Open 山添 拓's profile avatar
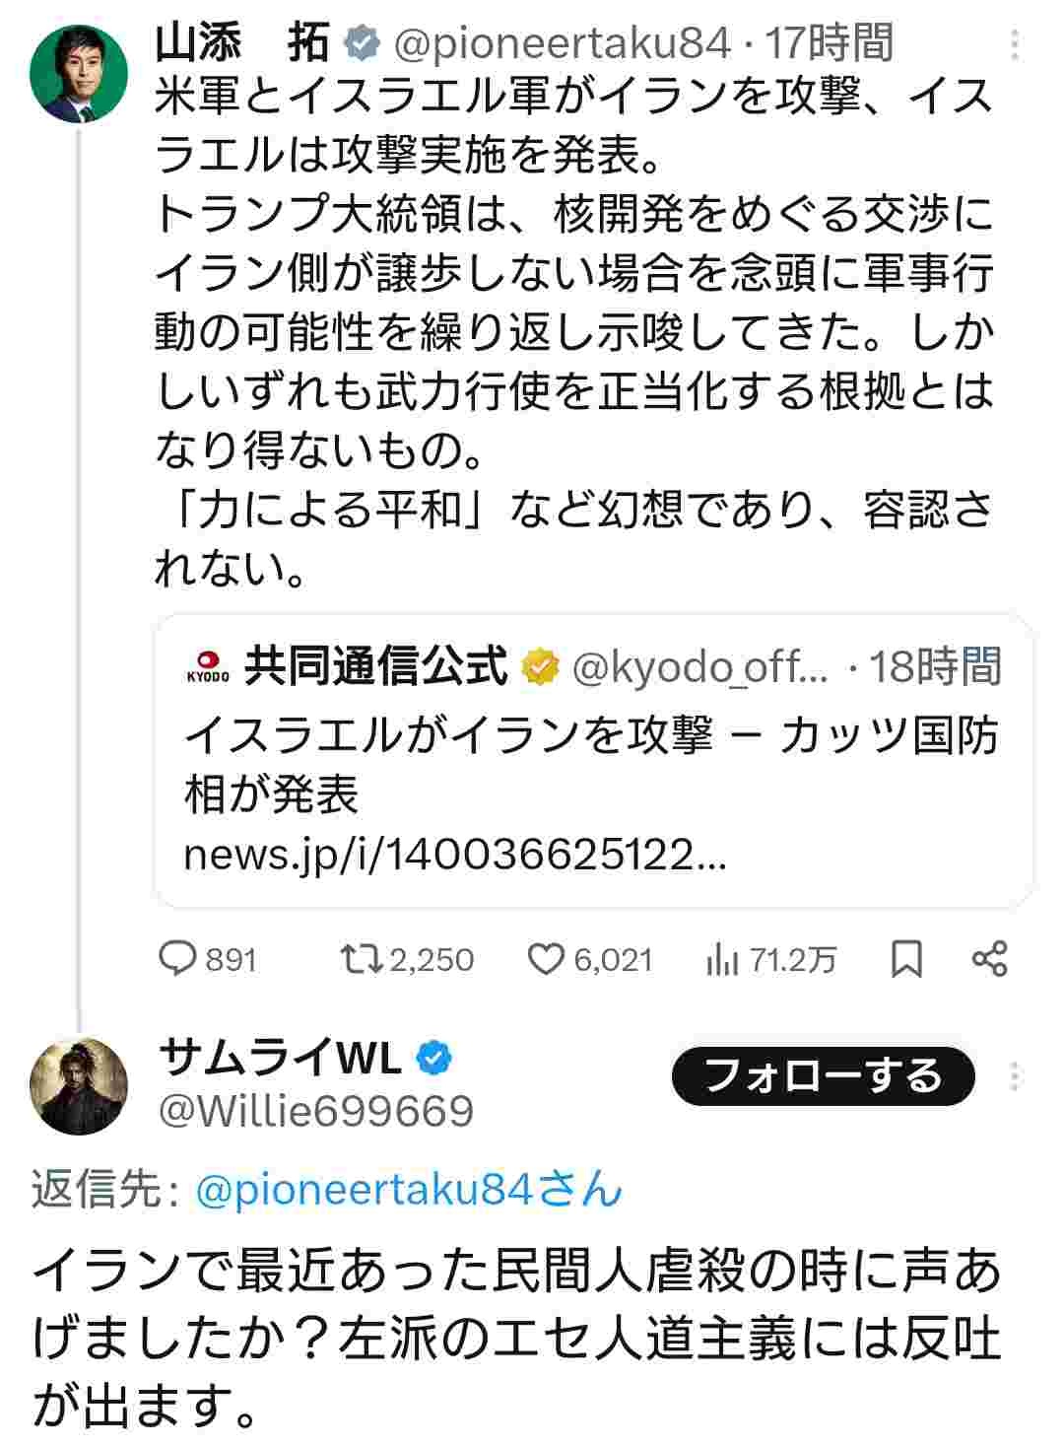 coord(80,74)
